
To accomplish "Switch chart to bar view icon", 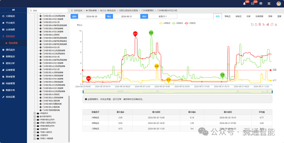I will (268, 25).
